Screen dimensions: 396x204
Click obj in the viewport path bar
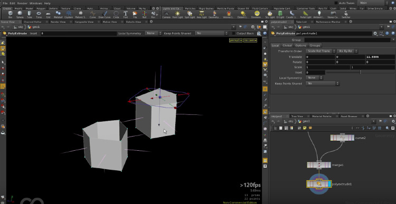coord(21,27)
